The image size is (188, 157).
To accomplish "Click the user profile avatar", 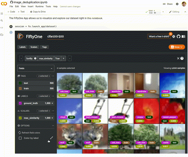I will click(x=184, y=4).
